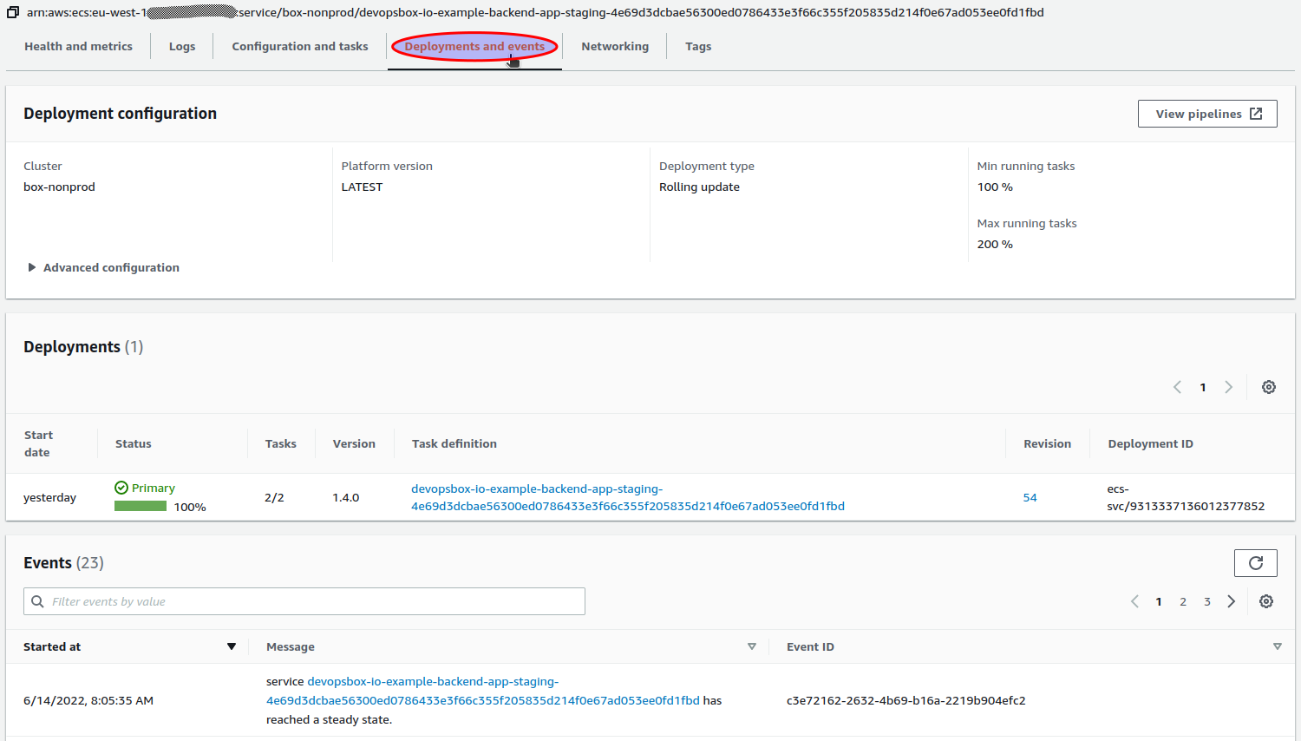This screenshot has width=1301, height=741.
Task: Click the 100% deployment progress bar
Action: 141,506
